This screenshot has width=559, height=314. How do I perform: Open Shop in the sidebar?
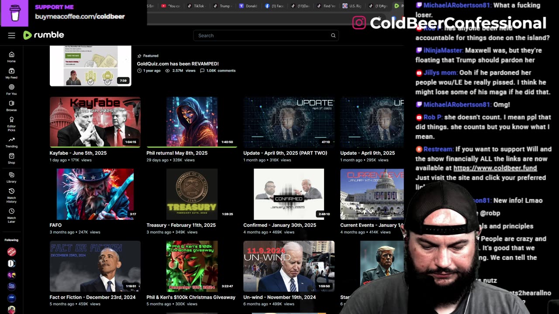tap(11, 158)
